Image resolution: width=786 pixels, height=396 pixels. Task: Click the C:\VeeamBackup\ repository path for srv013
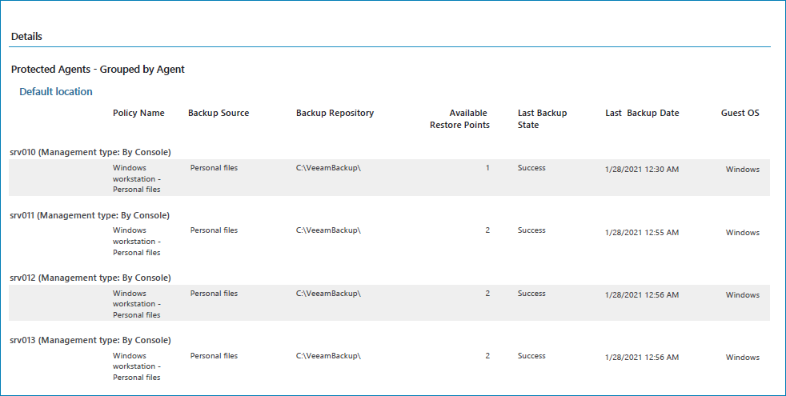pos(328,356)
